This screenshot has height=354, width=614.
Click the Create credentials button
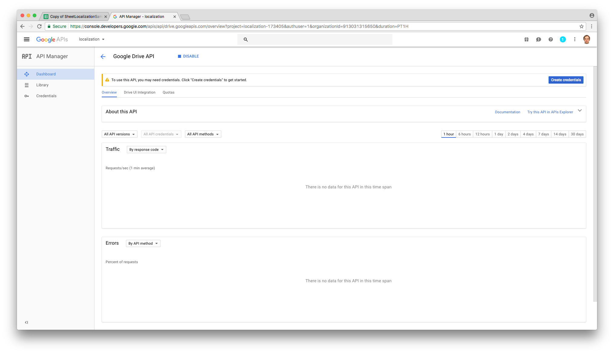click(x=566, y=80)
